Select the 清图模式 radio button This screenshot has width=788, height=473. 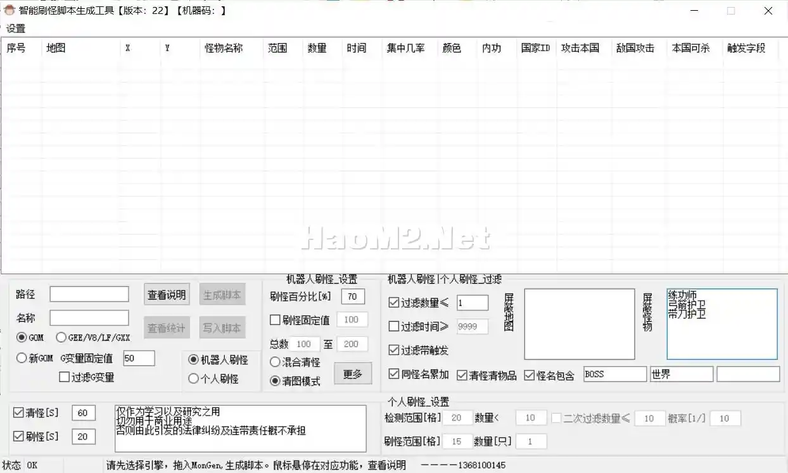click(295, 381)
